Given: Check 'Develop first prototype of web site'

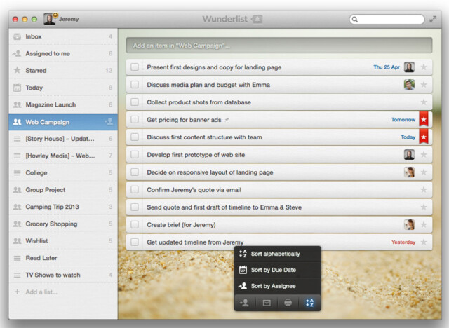Looking at the screenshot, I should (135, 155).
